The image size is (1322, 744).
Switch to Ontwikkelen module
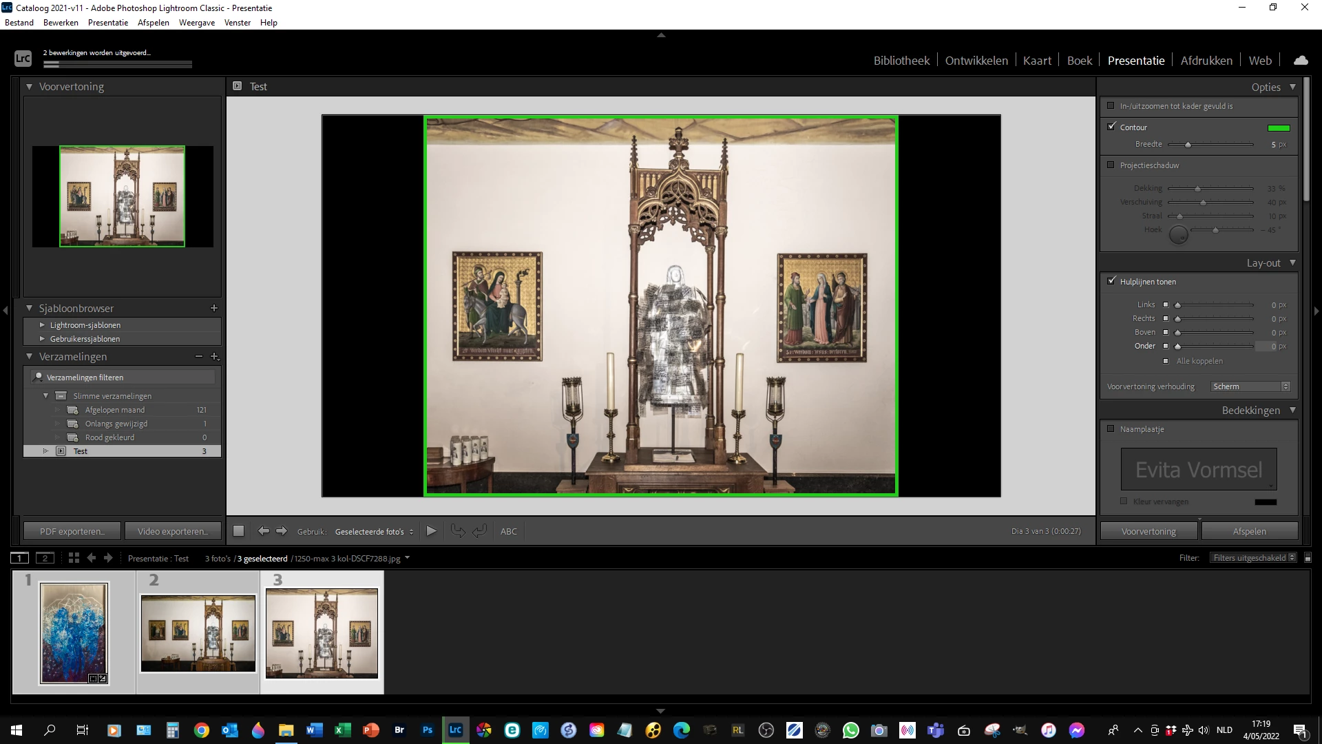point(976,61)
